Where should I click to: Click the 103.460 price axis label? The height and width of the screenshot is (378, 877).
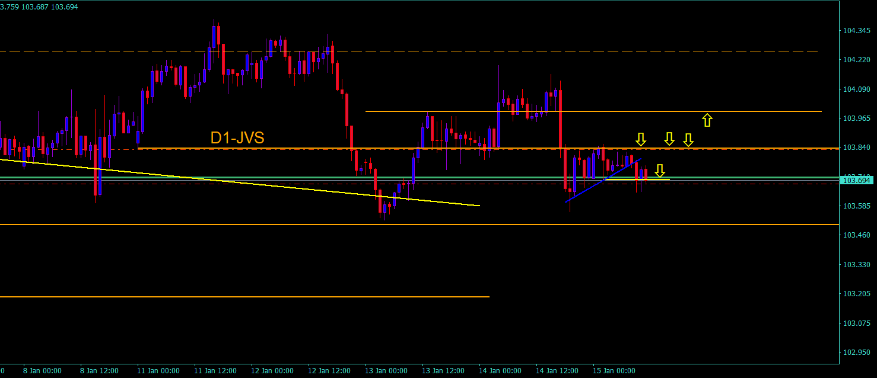pyautogui.click(x=856, y=235)
